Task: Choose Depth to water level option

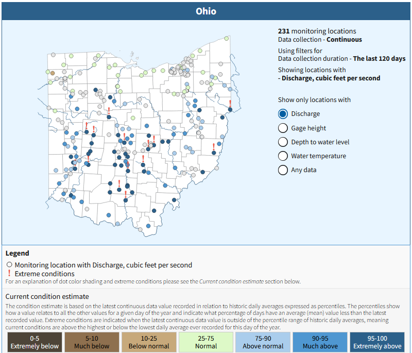Action: click(x=283, y=142)
